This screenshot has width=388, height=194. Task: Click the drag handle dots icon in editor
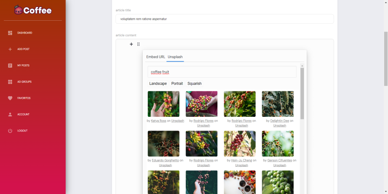(138, 44)
